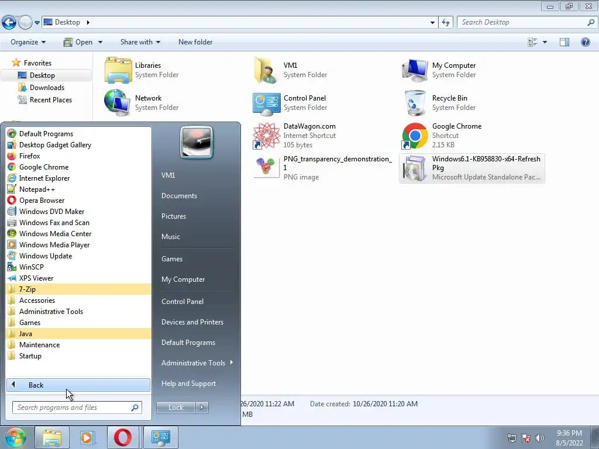The height and width of the screenshot is (449, 599).
Task: Click the Back button in the Start menu
Action: [78, 385]
